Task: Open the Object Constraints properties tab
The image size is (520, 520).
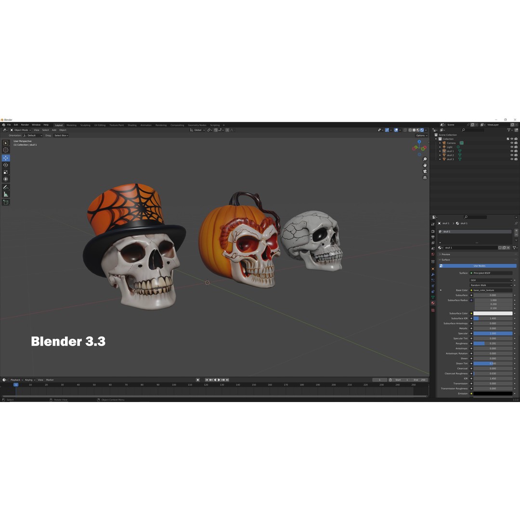Action: coord(433,291)
